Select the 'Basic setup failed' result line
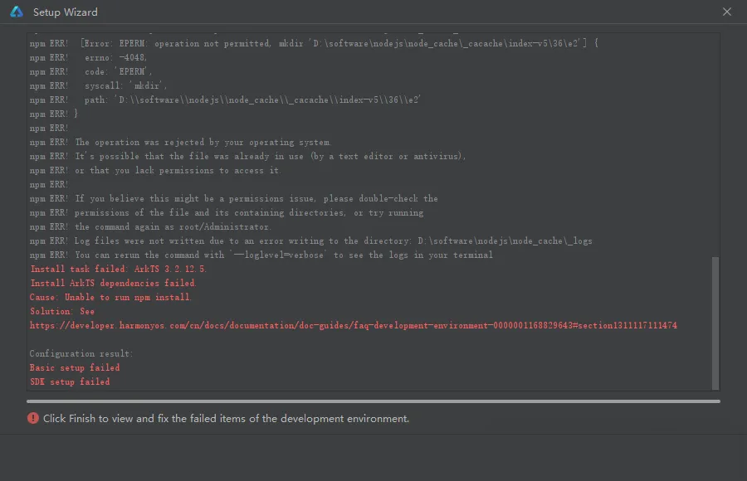The image size is (747, 481). coord(75,367)
